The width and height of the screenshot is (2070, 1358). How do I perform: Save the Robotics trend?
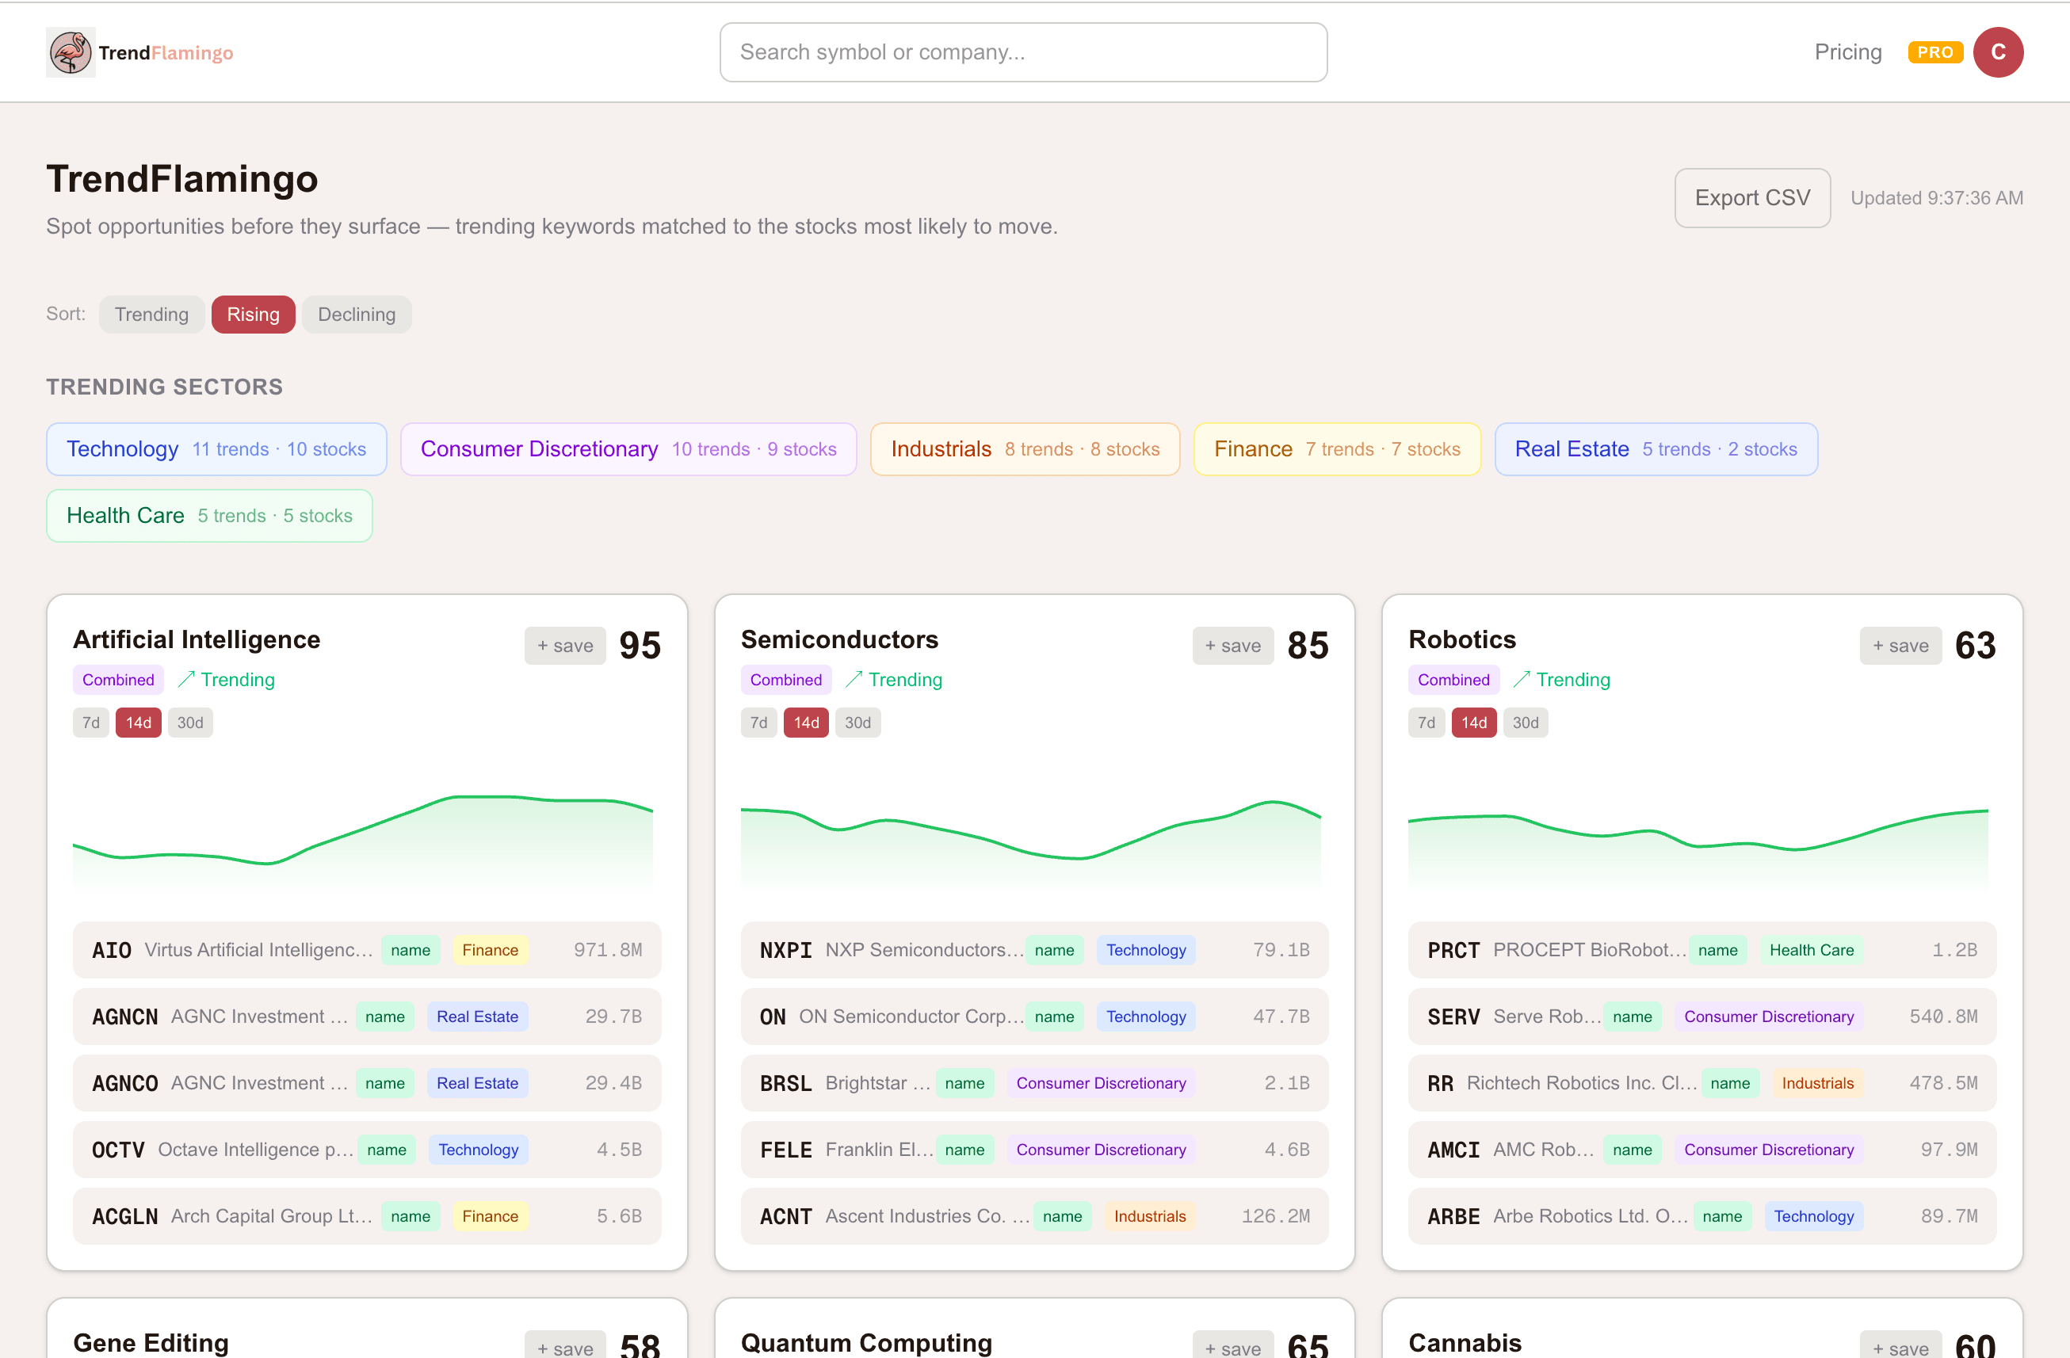coord(1900,646)
